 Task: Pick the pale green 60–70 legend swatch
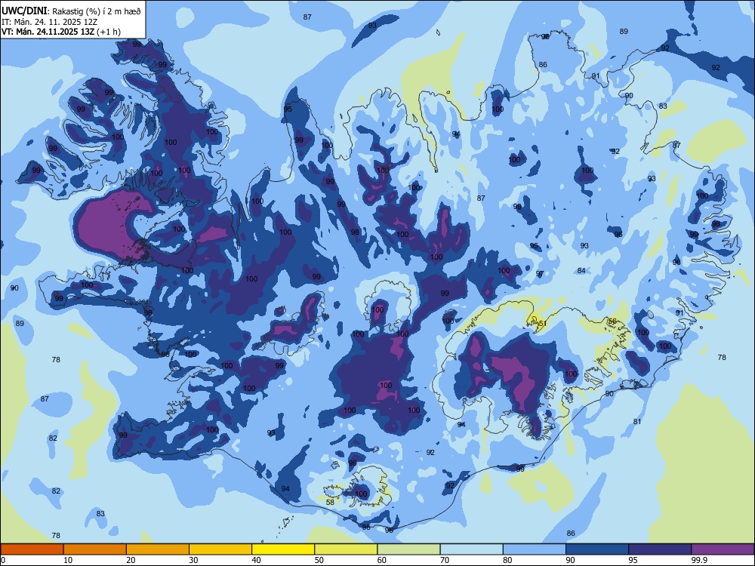tap(408, 549)
